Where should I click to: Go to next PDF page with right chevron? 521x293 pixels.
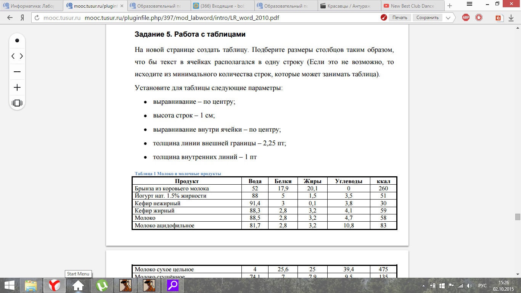point(21,56)
